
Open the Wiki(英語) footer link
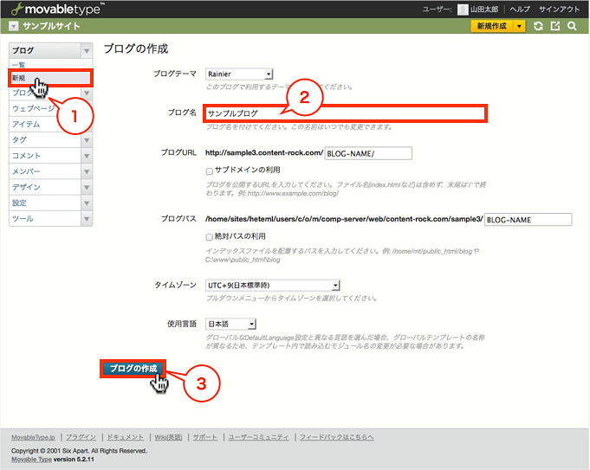point(168,437)
